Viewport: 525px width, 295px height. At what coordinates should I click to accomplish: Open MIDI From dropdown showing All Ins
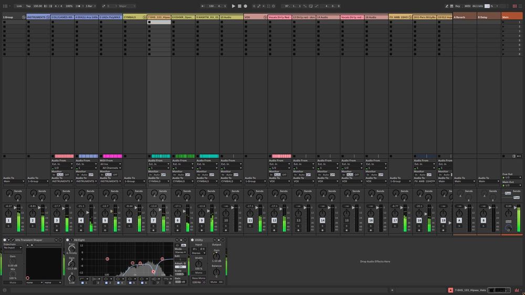[111, 164]
